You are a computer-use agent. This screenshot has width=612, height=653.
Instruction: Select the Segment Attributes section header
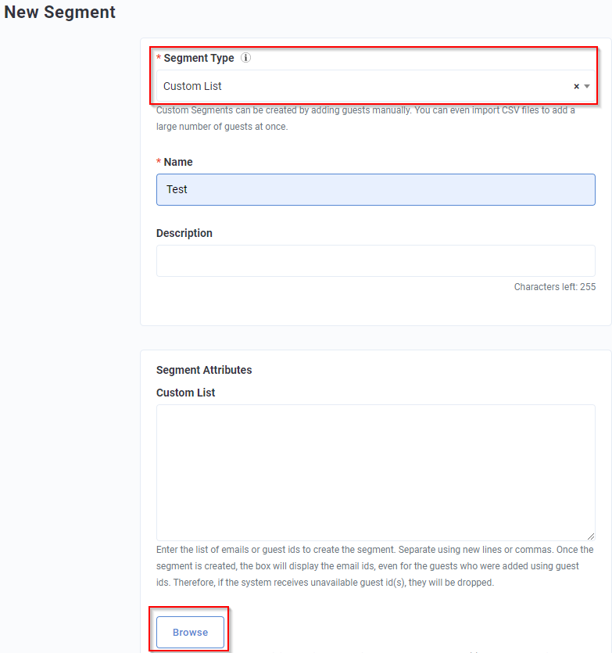(203, 370)
